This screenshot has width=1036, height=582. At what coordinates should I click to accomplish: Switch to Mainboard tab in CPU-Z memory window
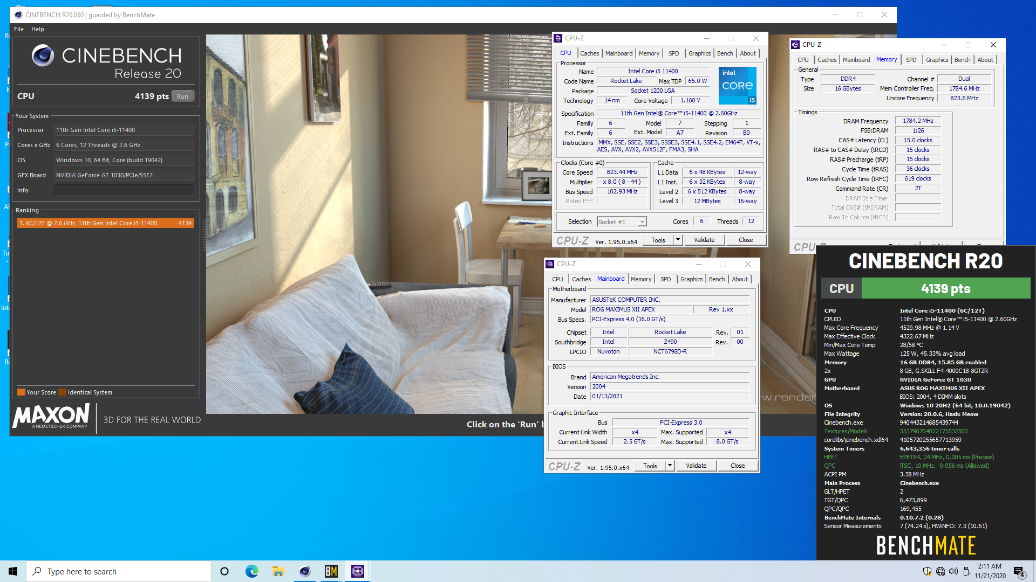[x=856, y=60]
